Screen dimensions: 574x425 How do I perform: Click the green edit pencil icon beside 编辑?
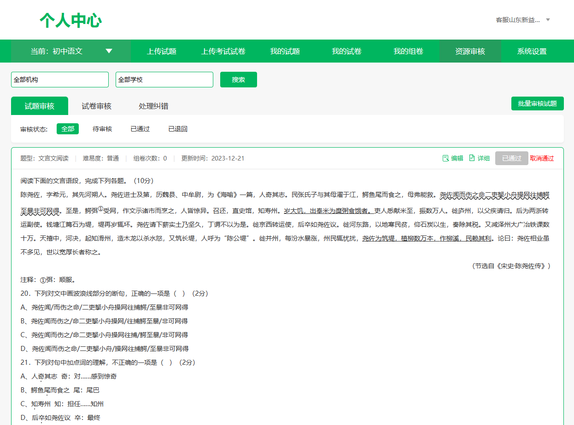[446, 158]
